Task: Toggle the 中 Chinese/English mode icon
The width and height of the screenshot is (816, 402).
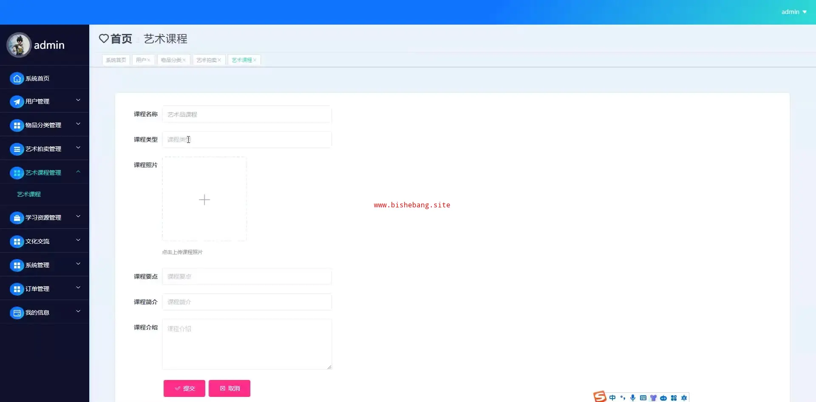Action: [612, 398]
